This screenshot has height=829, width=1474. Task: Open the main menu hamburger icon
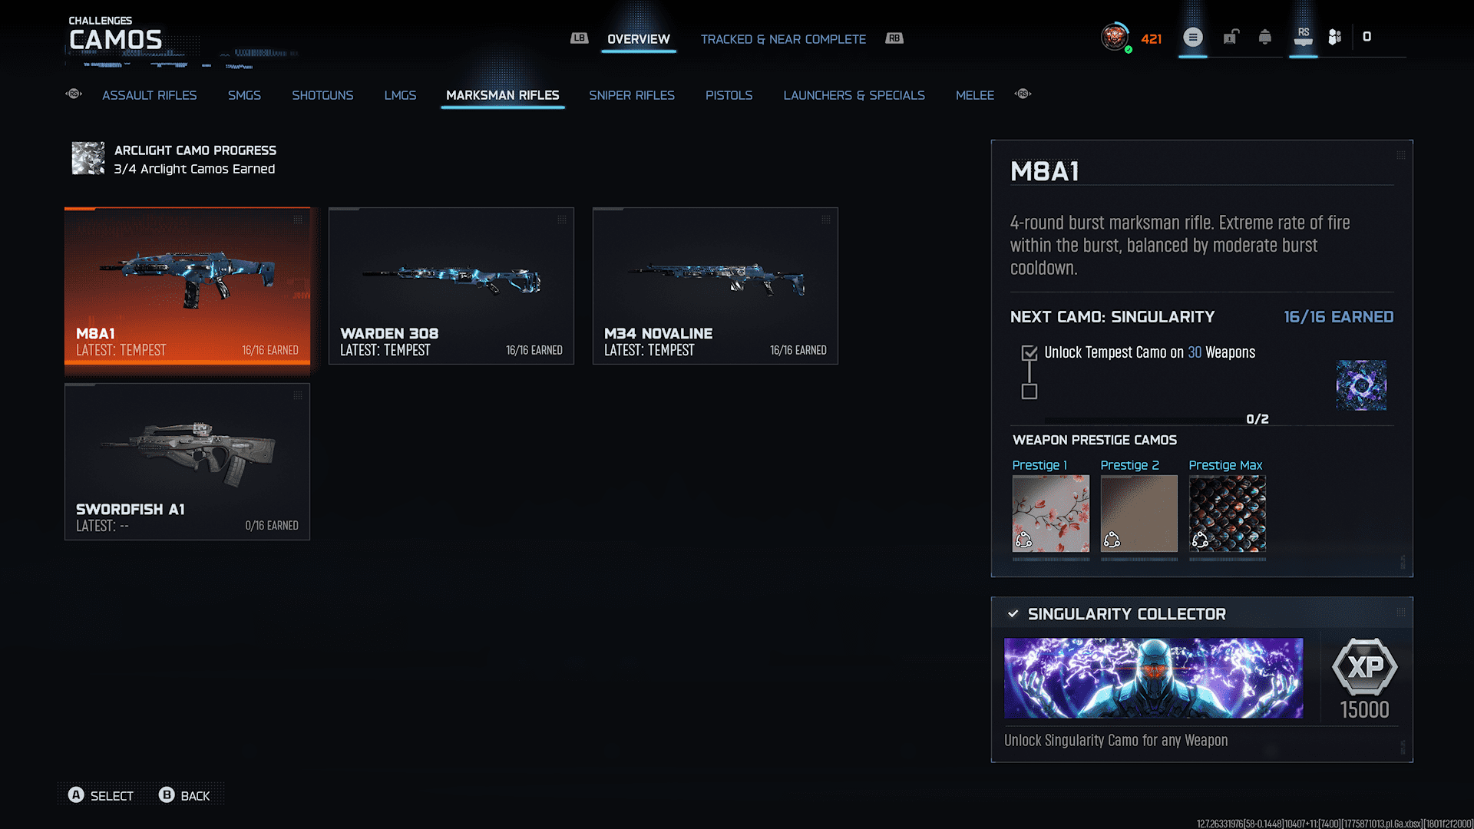click(x=1192, y=37)
